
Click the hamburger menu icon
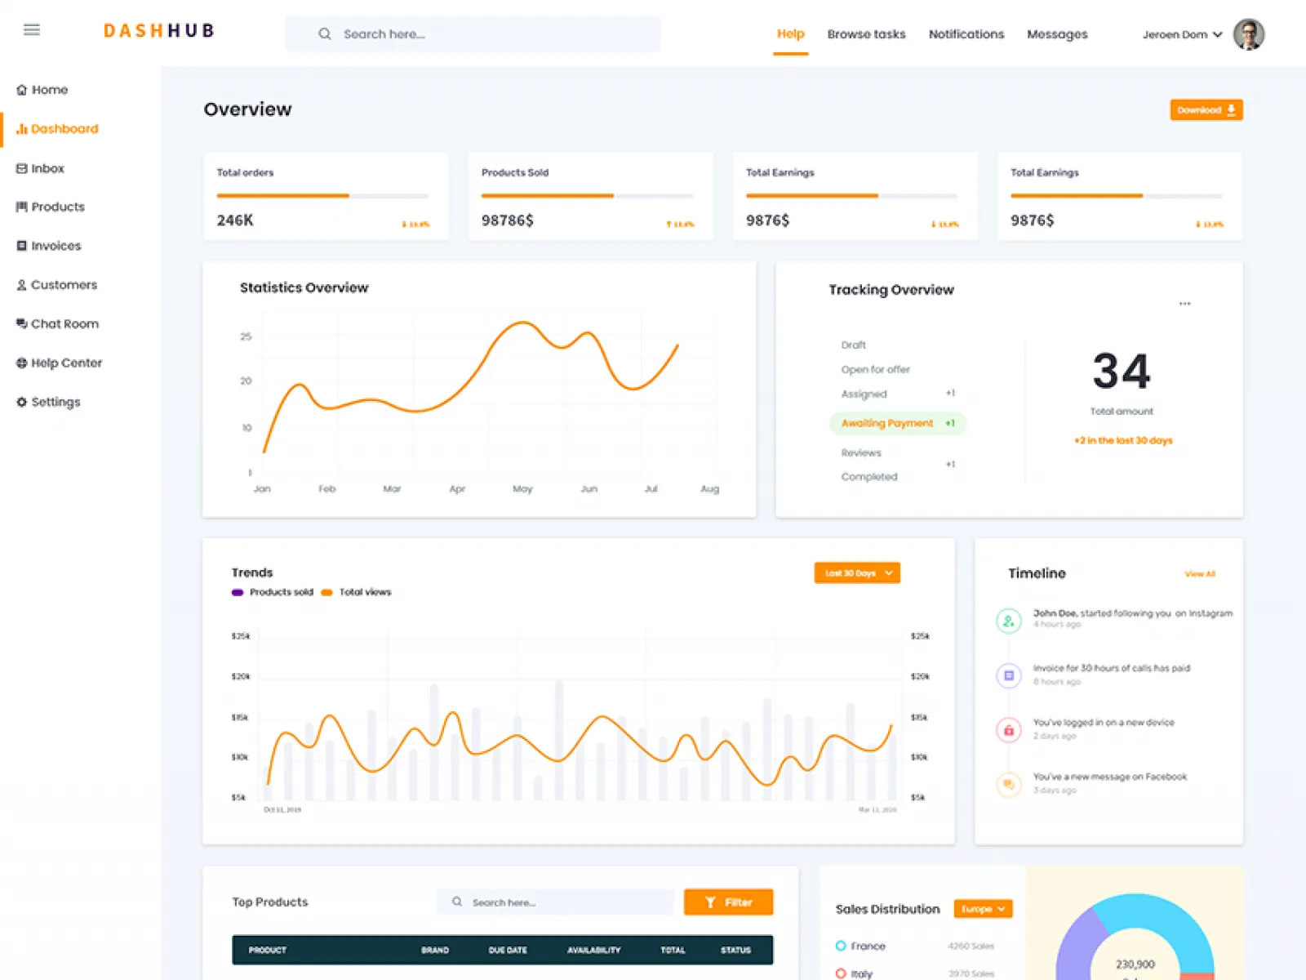32,29
